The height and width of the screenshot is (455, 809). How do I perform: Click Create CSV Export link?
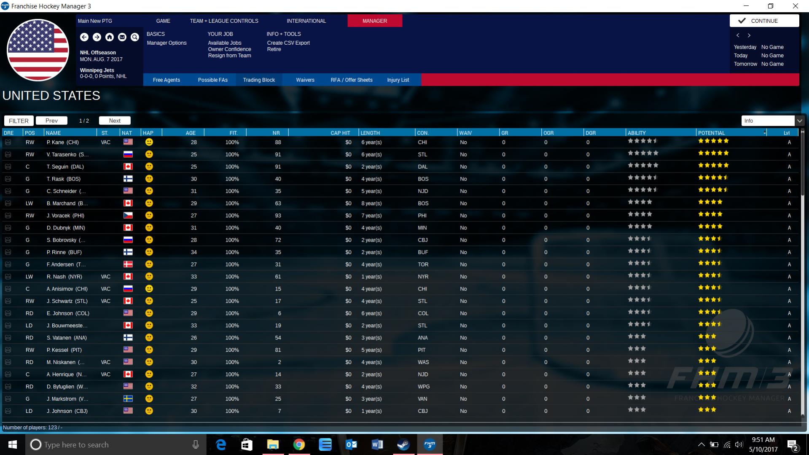[288, 43]
